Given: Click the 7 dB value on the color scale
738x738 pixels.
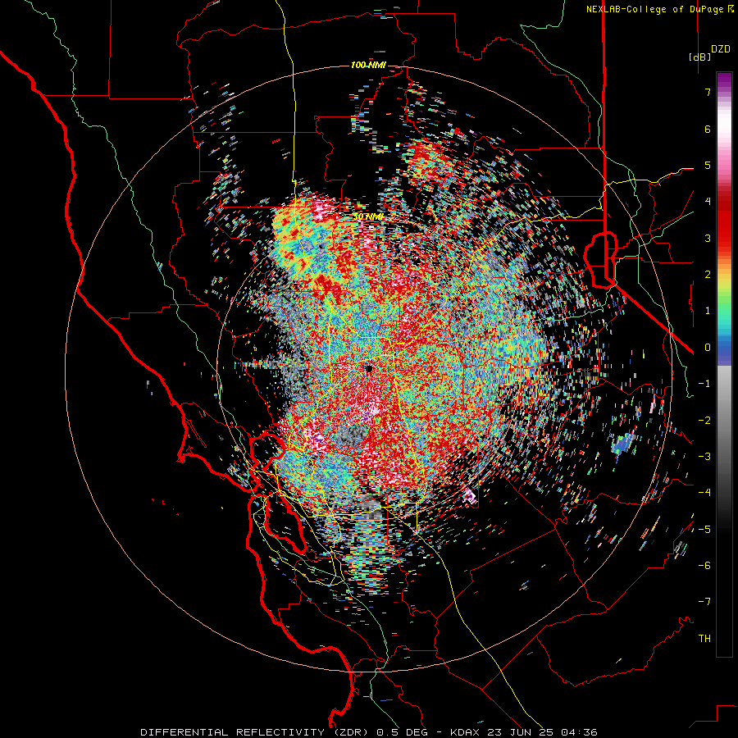Looking at the screenshot, I should (x=708, y=92).
